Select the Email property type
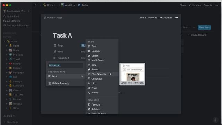Screen dimensions: 222x125 coord(102,88)
